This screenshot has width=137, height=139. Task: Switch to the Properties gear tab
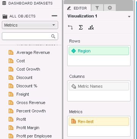pos(110,8)
